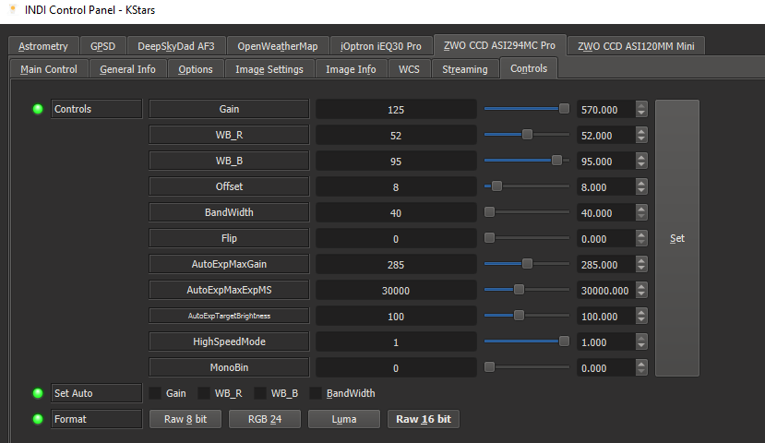The height and width of the screenshot is (443, 765).
Task: Click the KStars application icon in title bar
Action: pyautogui.click(x=13, y=10)
